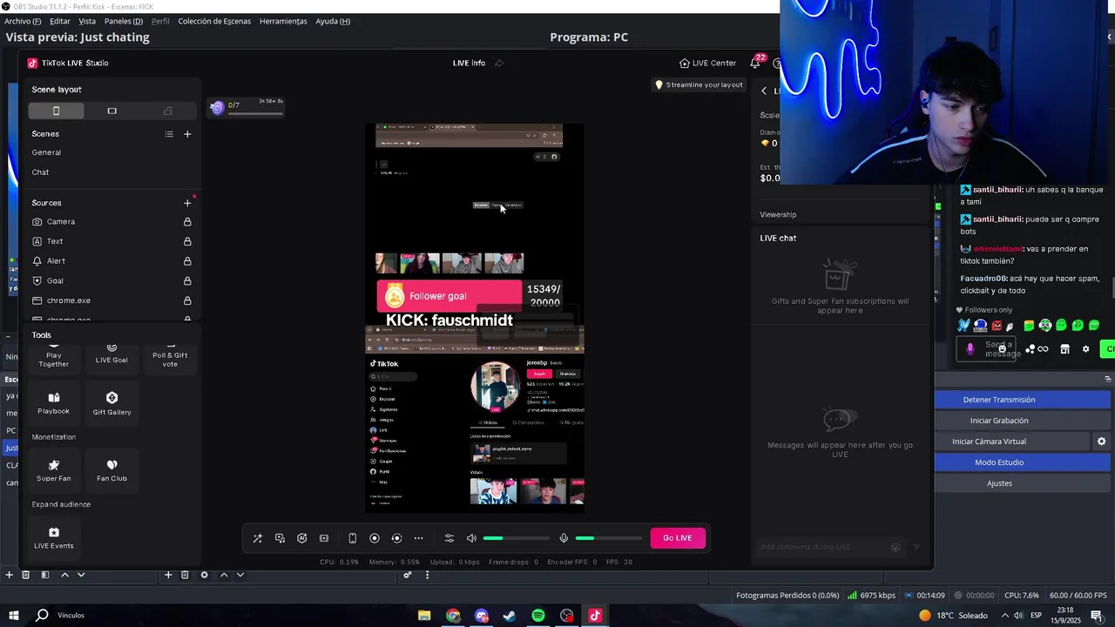Open the Gift Gallery tool
1115x627 pixels.
point(111,403)
